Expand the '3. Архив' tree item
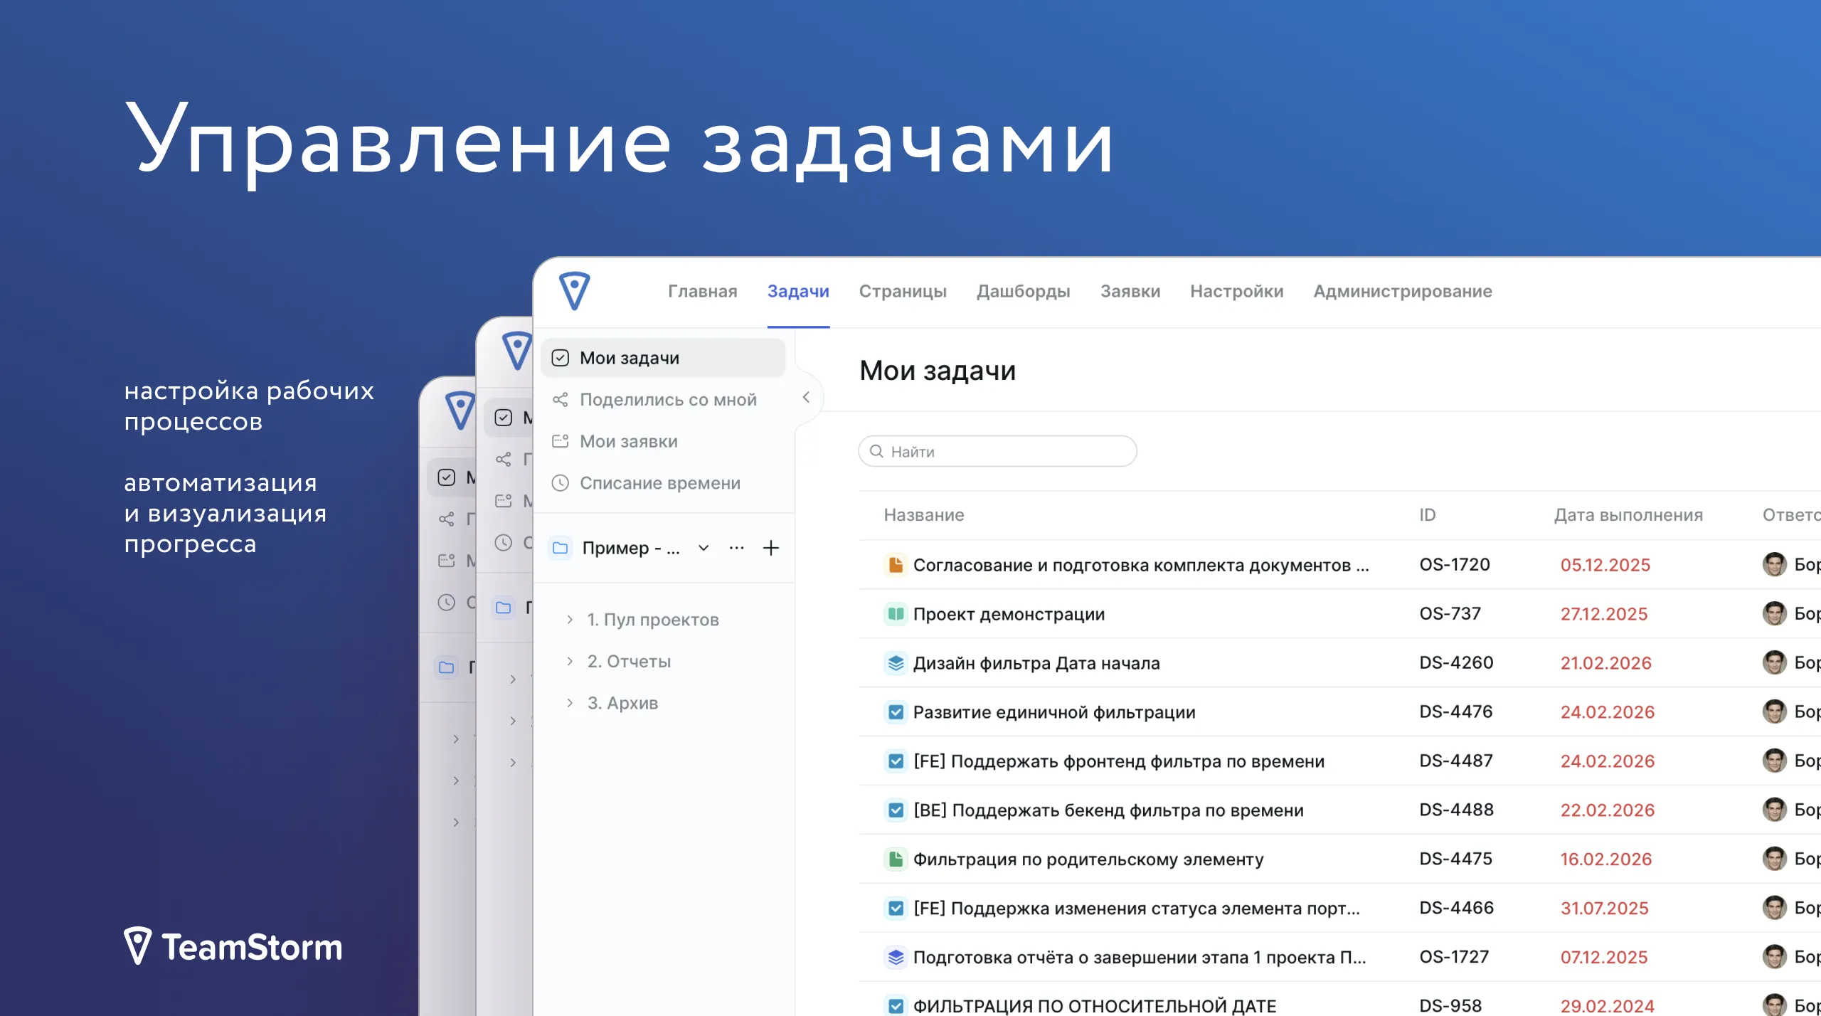This screenshot has height=1016, width=1821. pos(570,702)
